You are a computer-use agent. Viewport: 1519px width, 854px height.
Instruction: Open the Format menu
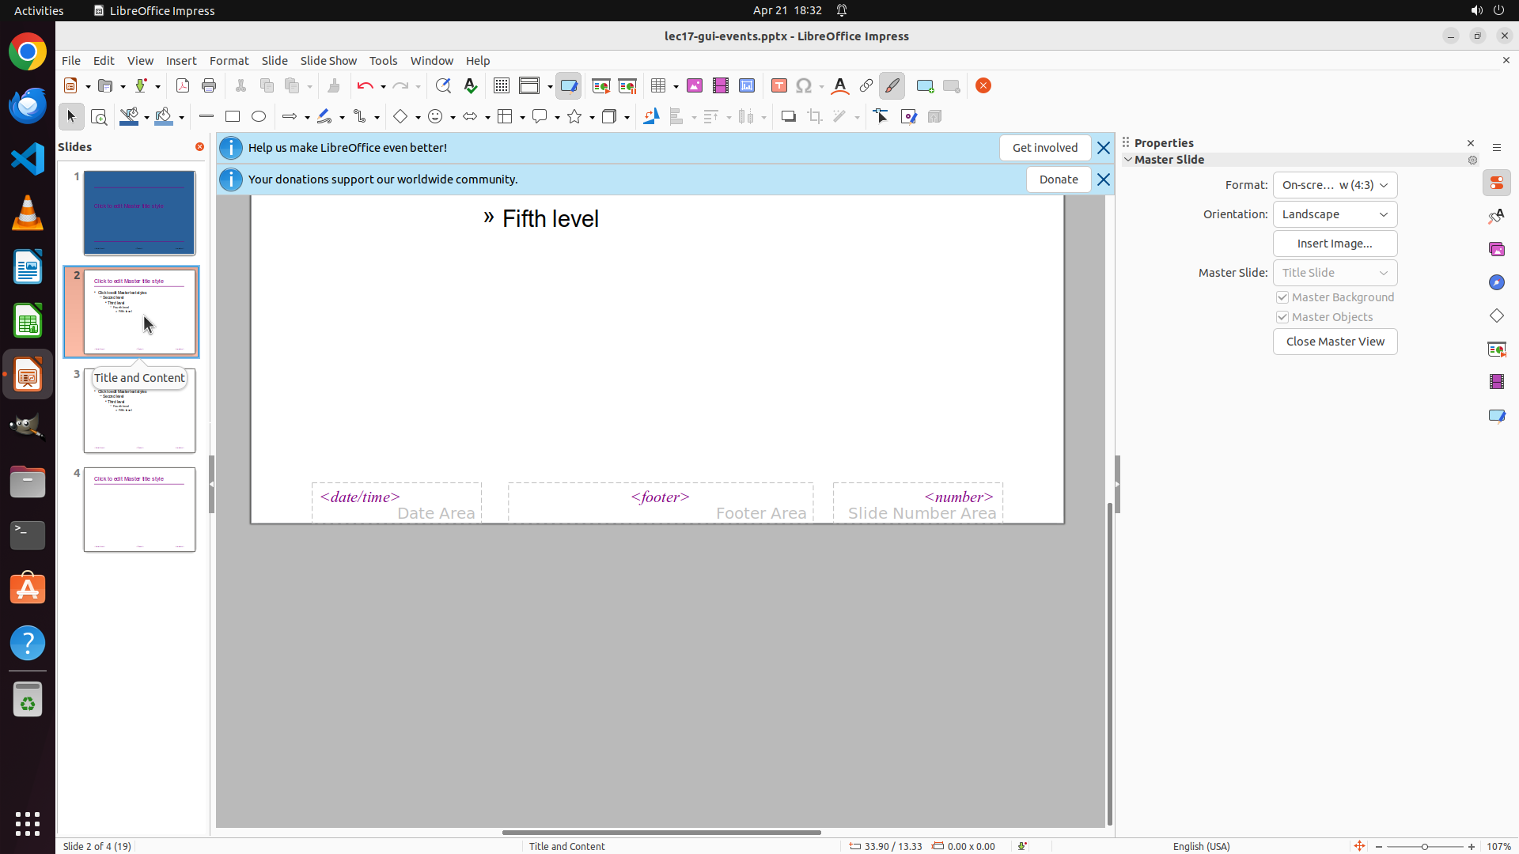coord(229,61)
